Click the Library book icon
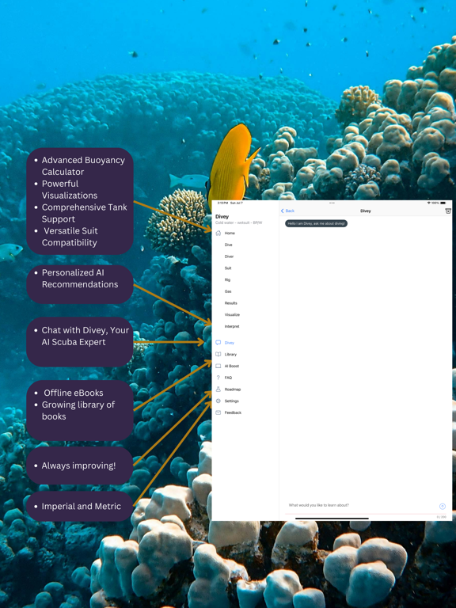The image size is (456, 608). 218,355
